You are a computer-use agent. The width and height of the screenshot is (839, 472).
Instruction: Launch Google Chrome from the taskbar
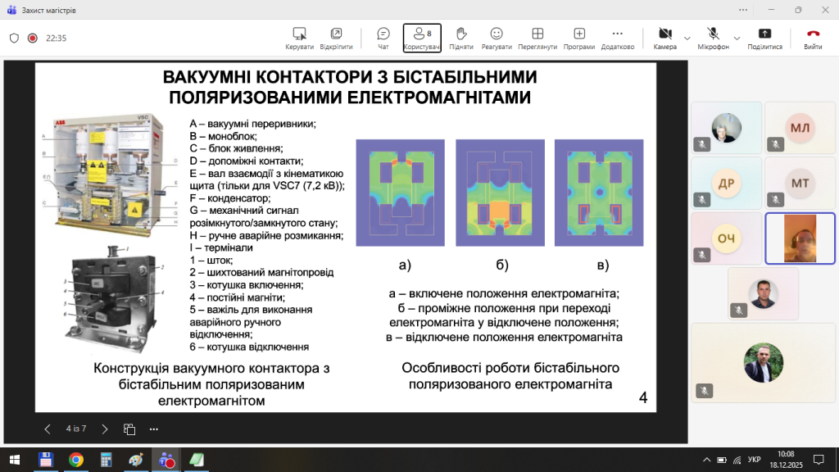(76, 460)
